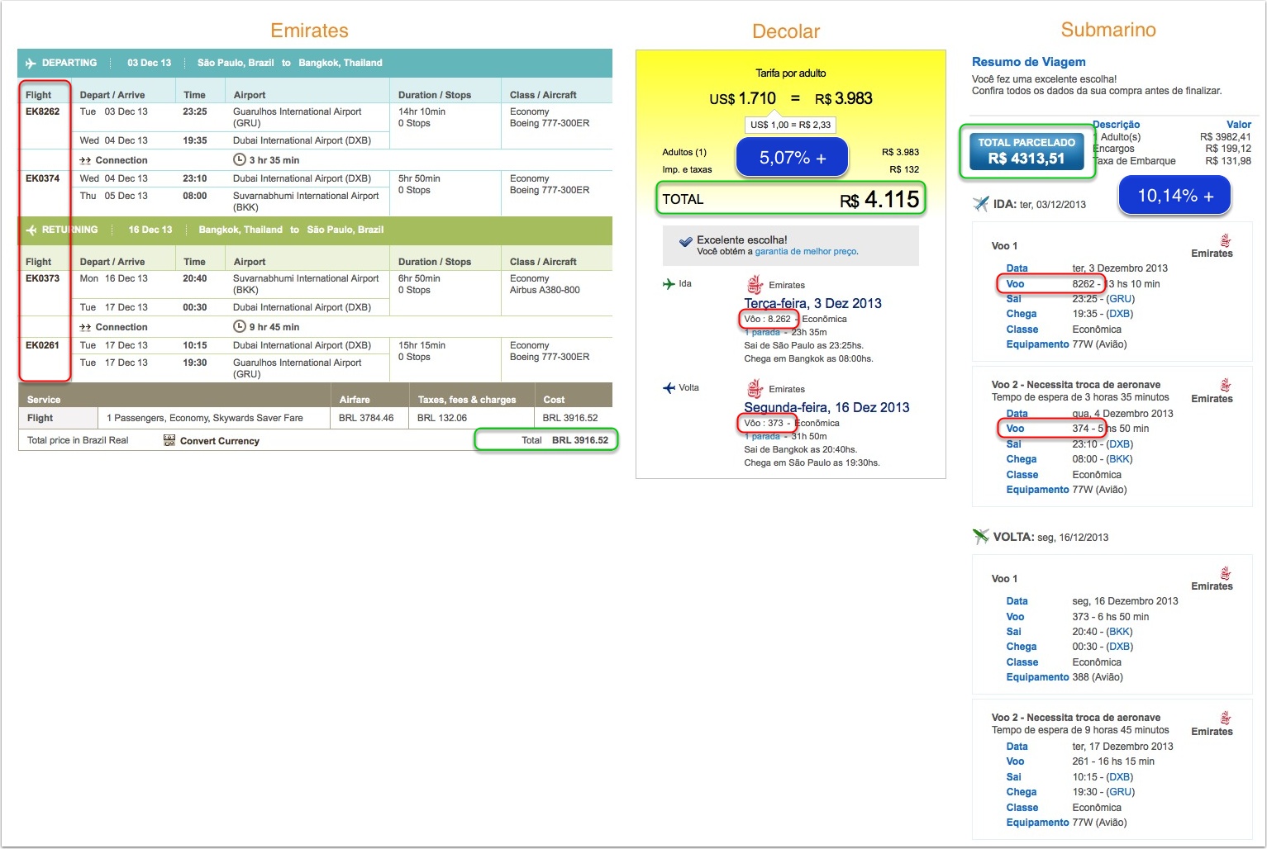This screenshot has width=1267, height=849.
Task: Click the connection icon beside 9 hr 45 min row
Action: (85, 327)
